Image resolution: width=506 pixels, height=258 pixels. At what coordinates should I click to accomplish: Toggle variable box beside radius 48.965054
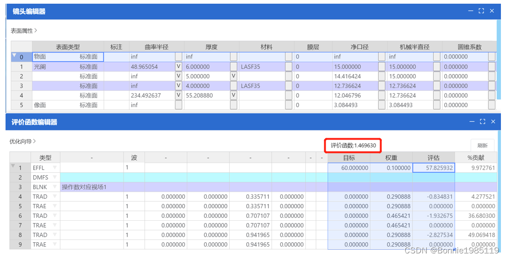pyautogui.click(x=179, y=67)
